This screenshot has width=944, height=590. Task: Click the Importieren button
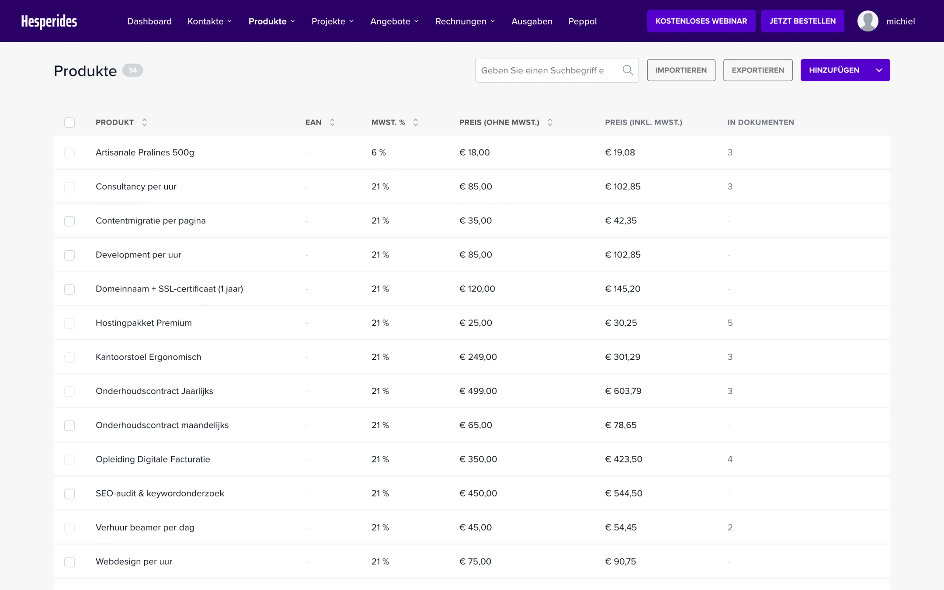pyautogui.click(x=681, y=70)
